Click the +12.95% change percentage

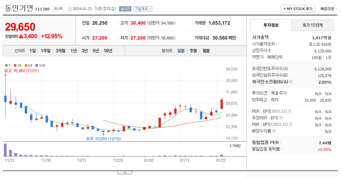click(52, 36)
